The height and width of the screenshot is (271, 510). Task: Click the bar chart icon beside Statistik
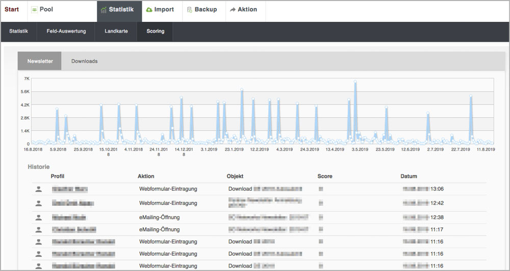click(x=104, y=10)
